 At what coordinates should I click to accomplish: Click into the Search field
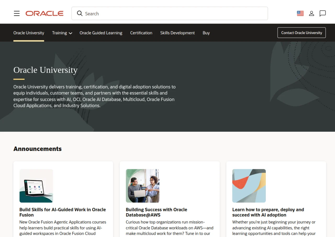pos(170,13)
